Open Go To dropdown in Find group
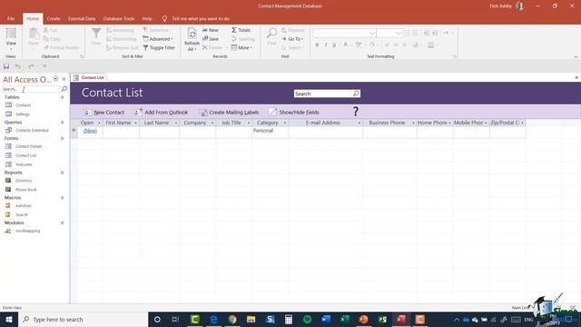Viewport: 581px width, 327px height. (x=292, y=39)
